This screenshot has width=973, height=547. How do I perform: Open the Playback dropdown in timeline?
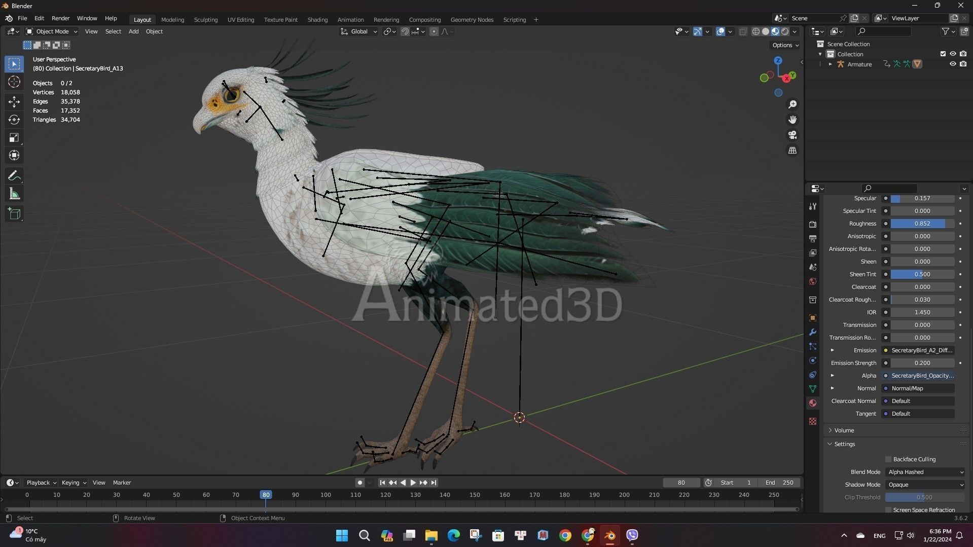click(x=41, y=483)
